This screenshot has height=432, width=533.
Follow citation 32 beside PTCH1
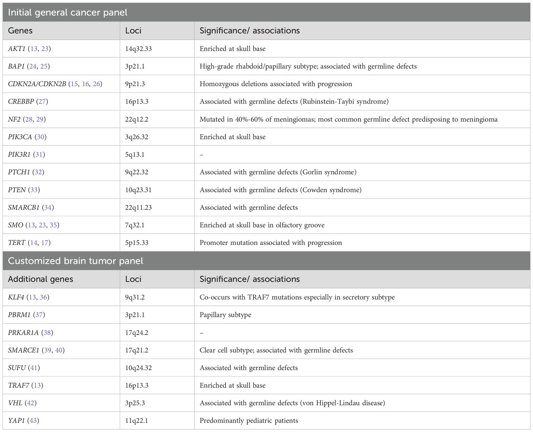(38, 172)
